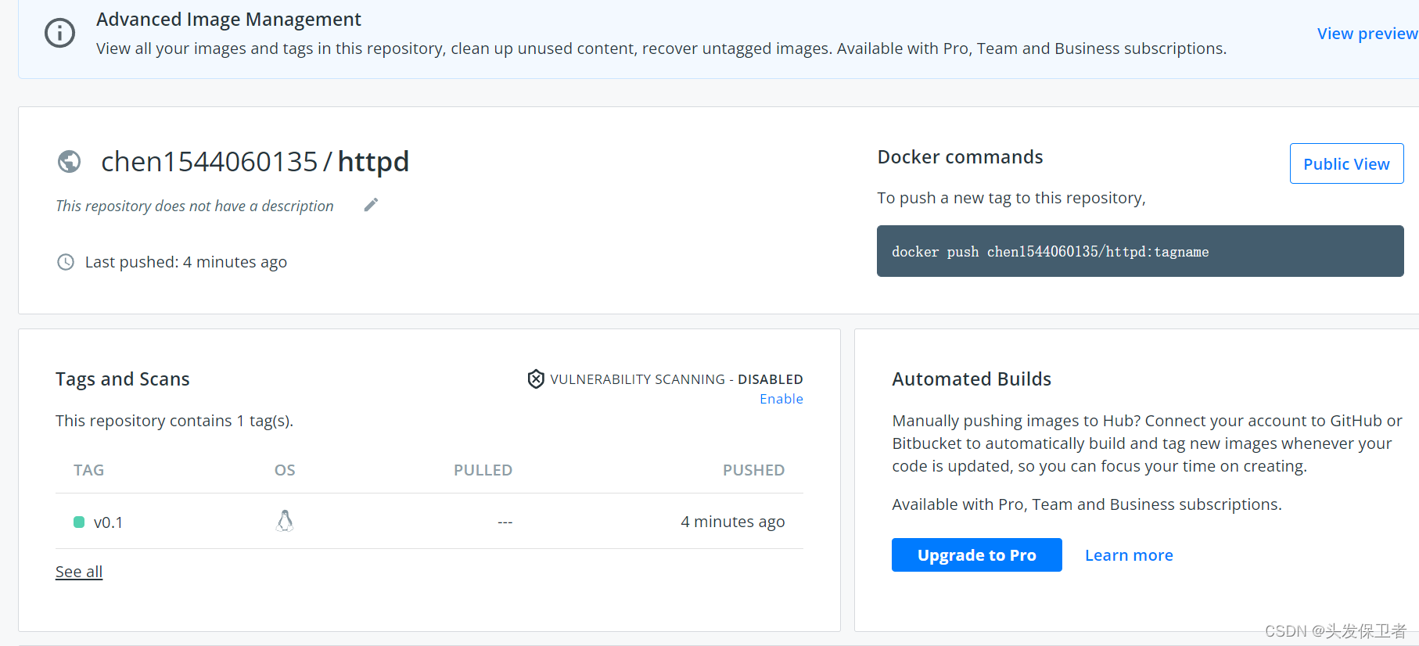
Task: Click the PUSHED column header
Action: [x=753, y=470]
